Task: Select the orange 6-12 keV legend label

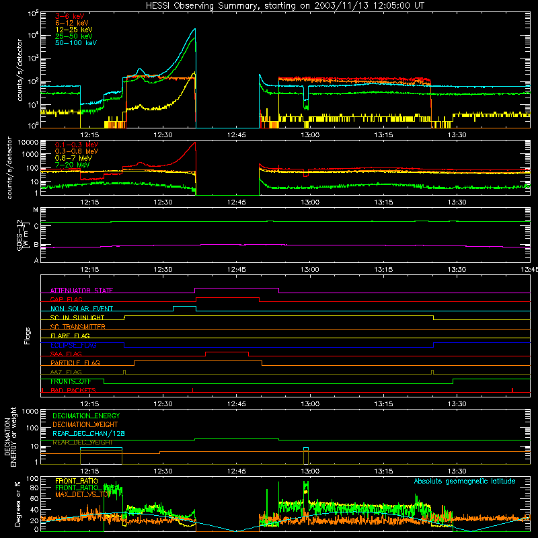Action: tap(72, 23)
